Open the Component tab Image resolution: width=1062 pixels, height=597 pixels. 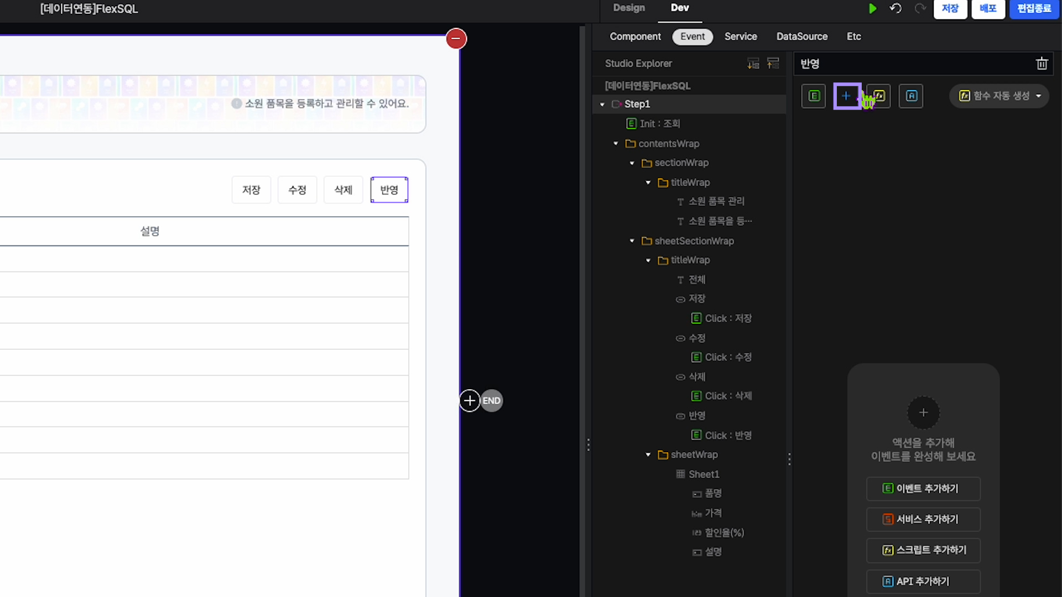click(x=635, y=36)
